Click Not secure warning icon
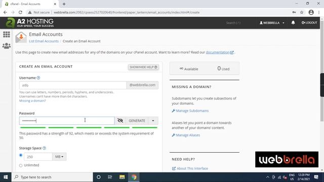The image size is (324, 182). (30, 12)
